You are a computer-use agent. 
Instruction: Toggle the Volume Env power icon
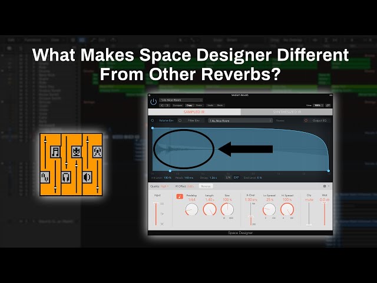[x=153, y=120]
